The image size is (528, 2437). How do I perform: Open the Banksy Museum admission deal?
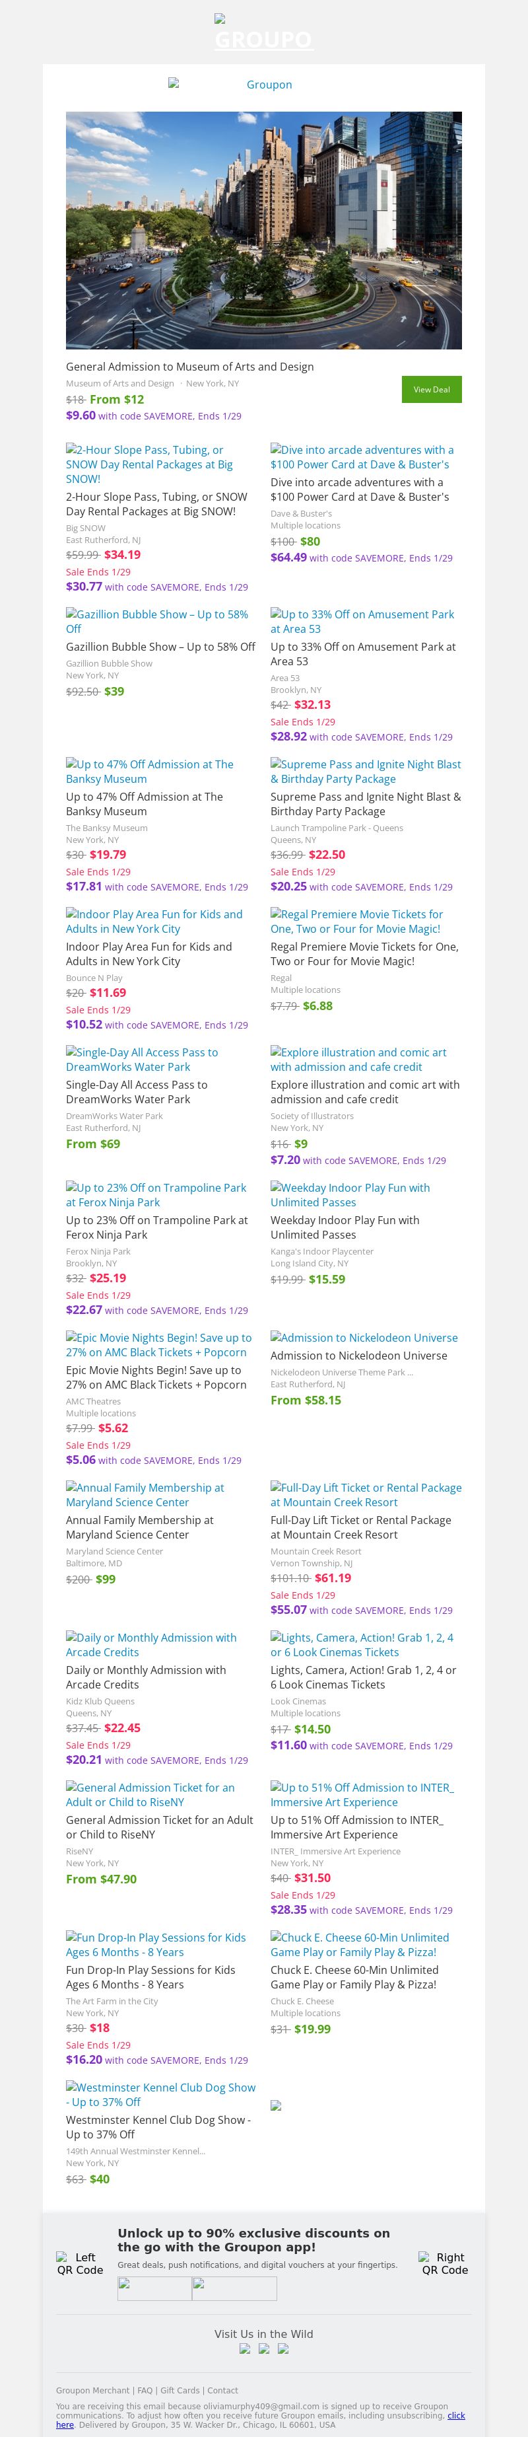[x=149, y=771]
